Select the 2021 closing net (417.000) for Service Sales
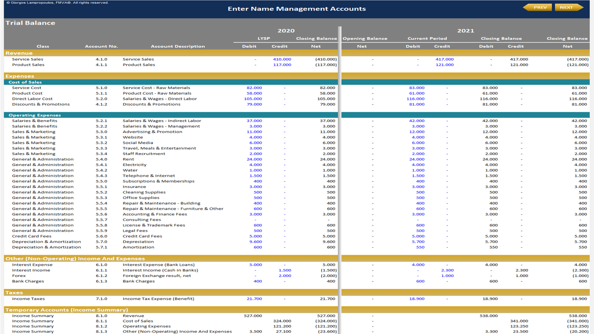Viewport: 594px width, 334px height. pos(577,59)
